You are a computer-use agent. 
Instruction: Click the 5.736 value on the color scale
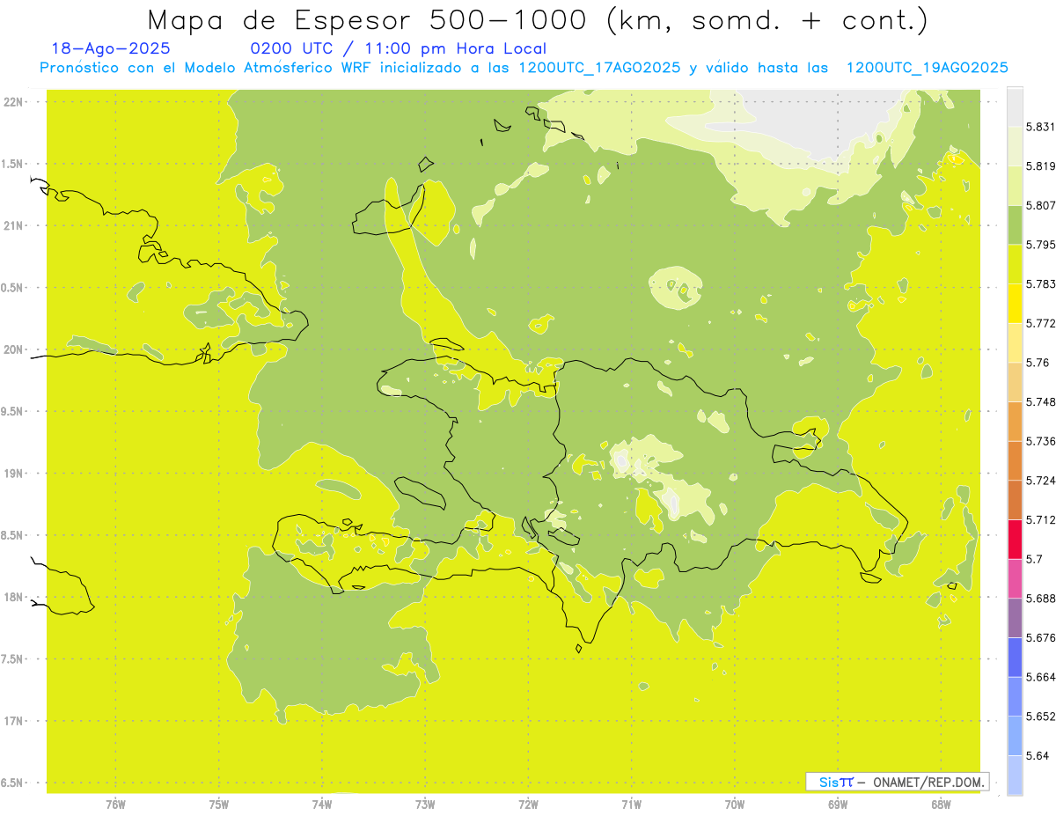(x=1041, y=441)
